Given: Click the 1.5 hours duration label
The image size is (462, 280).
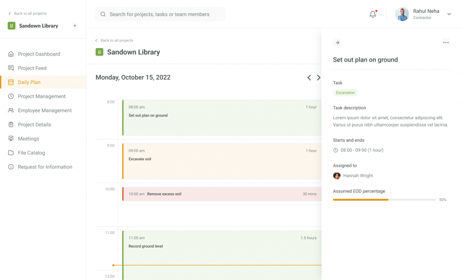Looking at the screenshot, I should click(308, 238).
